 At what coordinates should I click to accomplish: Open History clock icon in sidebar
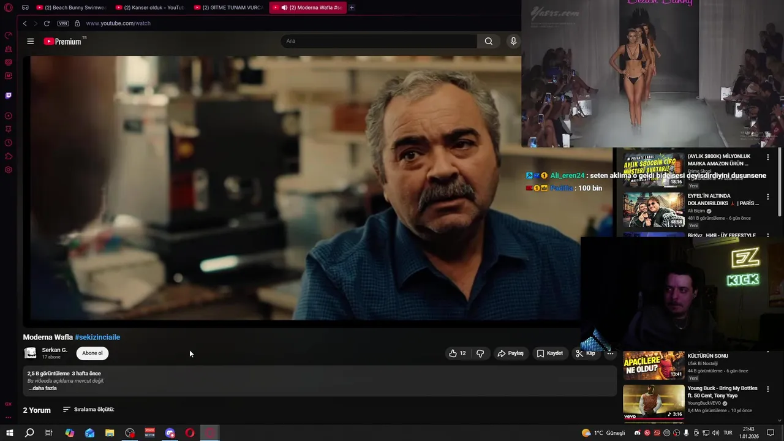pos(8,143)
